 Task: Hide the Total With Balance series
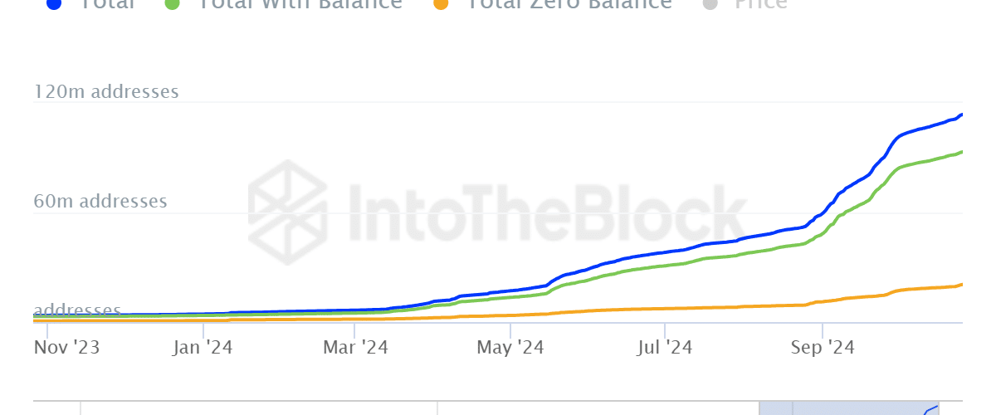[x=300, y=3]
